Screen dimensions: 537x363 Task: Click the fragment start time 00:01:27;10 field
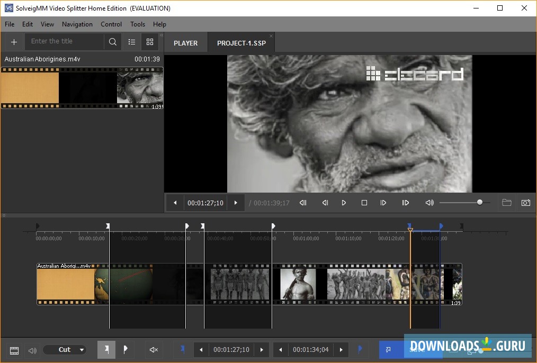pos(231,350)
